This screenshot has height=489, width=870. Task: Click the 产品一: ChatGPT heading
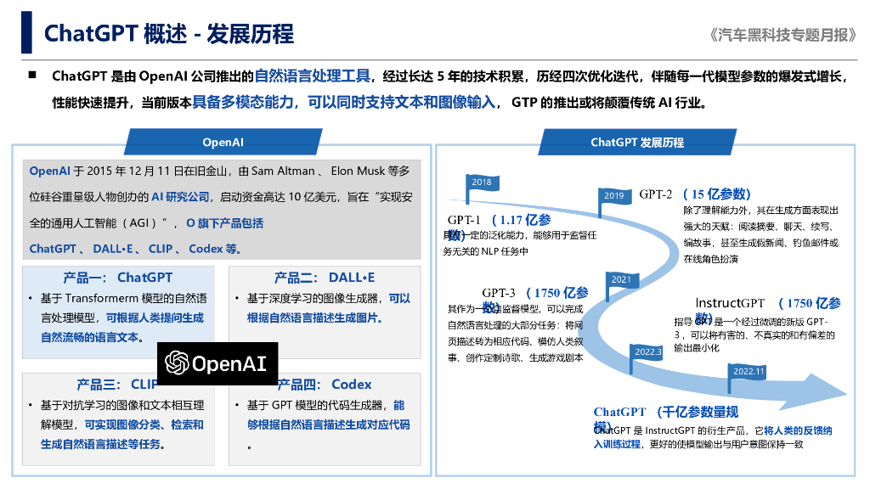pyautogui.click(x=117, y=278)
